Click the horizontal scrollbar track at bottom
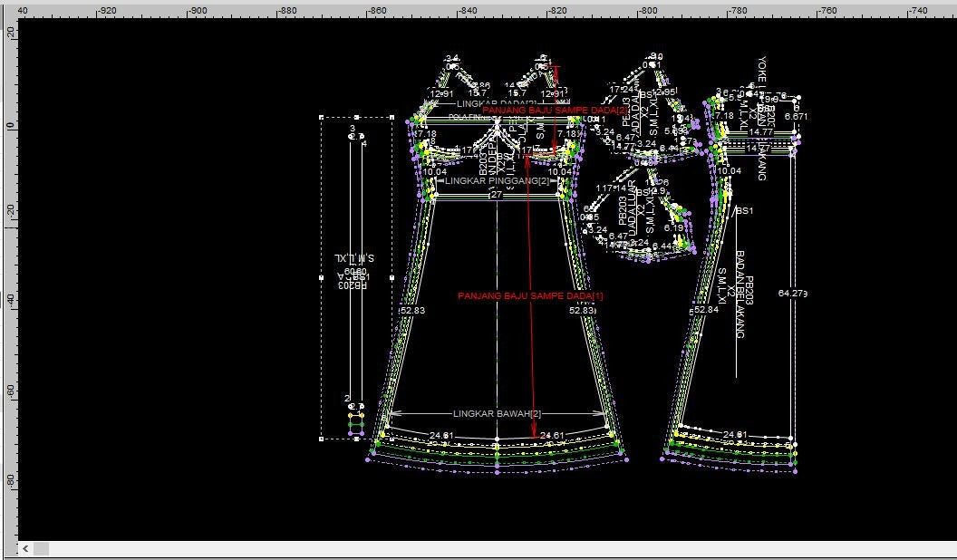This screenshot has width=957, height=560. (x=453, y=549)
